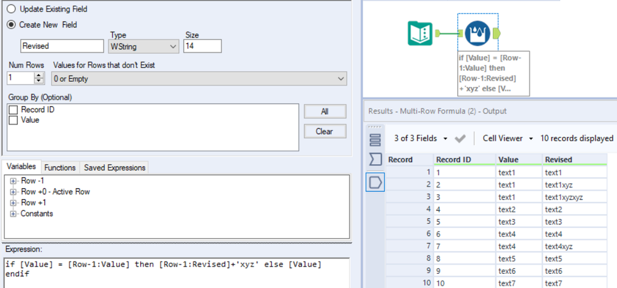This screenshot has height=288, width=617.
Task: Open Values for Rows that don't Exist dropdown
Action: [x=199, y=78]
